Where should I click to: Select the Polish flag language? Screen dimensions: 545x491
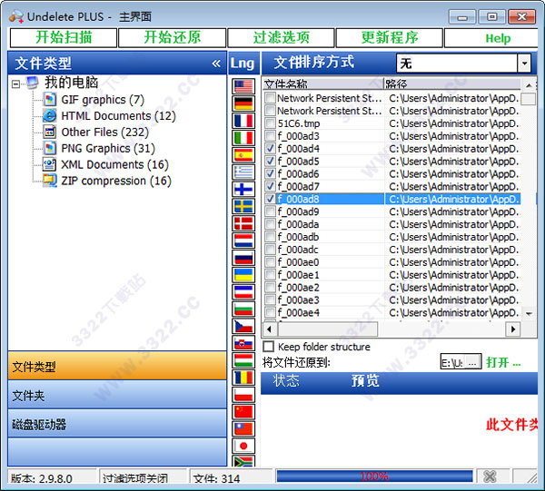[243, 395]
